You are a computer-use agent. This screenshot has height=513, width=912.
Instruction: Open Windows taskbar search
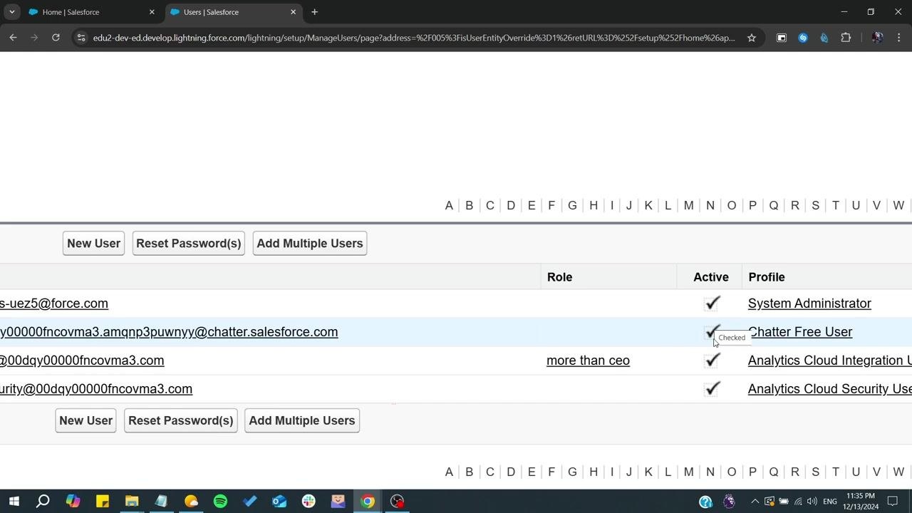(x=43, y=501)
